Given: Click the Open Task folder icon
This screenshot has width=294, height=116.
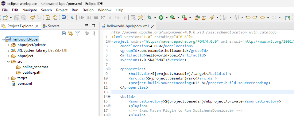Looking at the screenshot, I should click(204, 17).
